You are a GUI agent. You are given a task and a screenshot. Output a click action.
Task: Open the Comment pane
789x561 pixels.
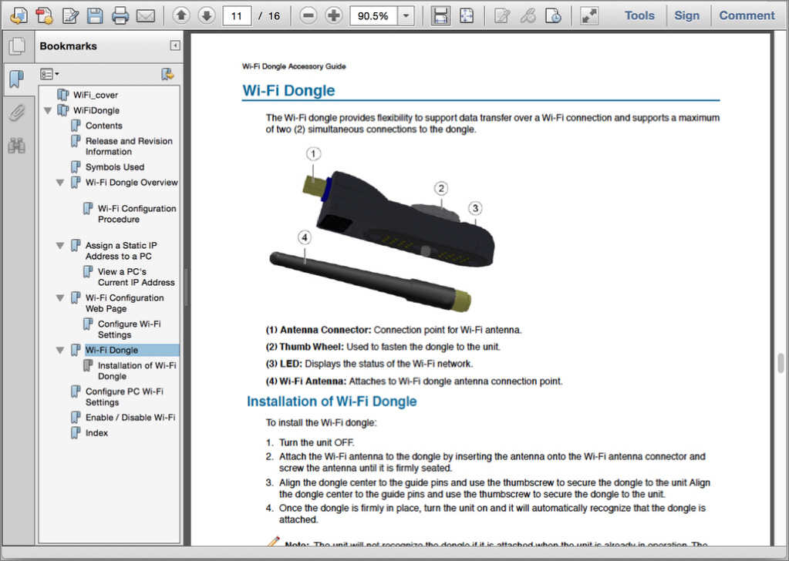click(747, 15)
